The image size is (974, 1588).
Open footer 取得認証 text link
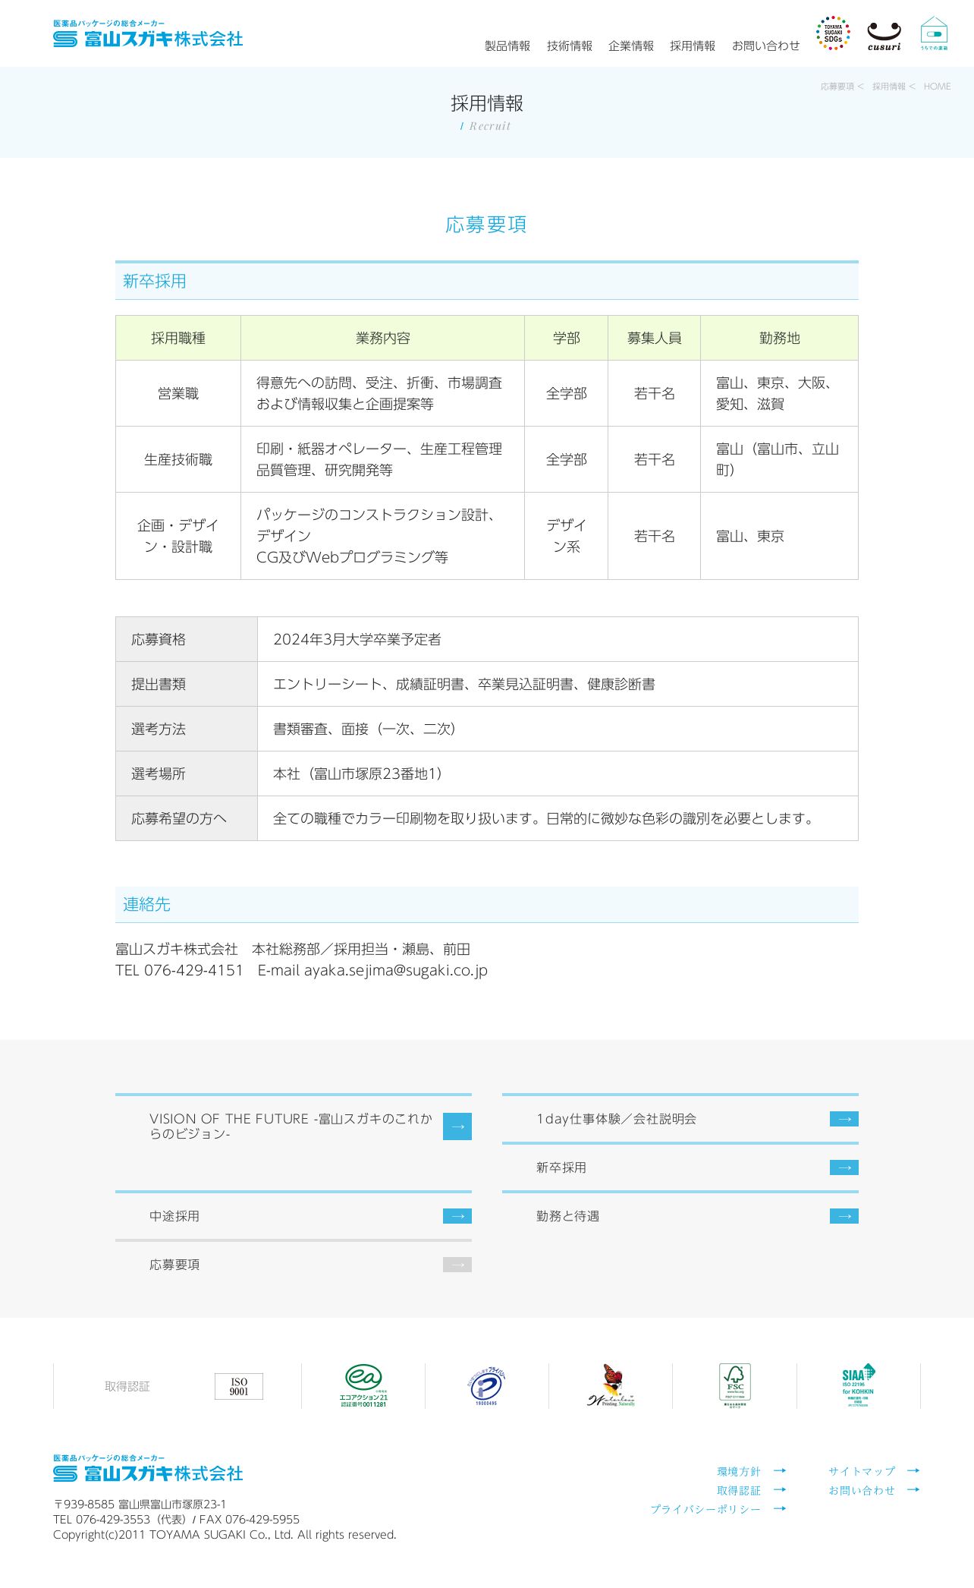coord(739,1491)
